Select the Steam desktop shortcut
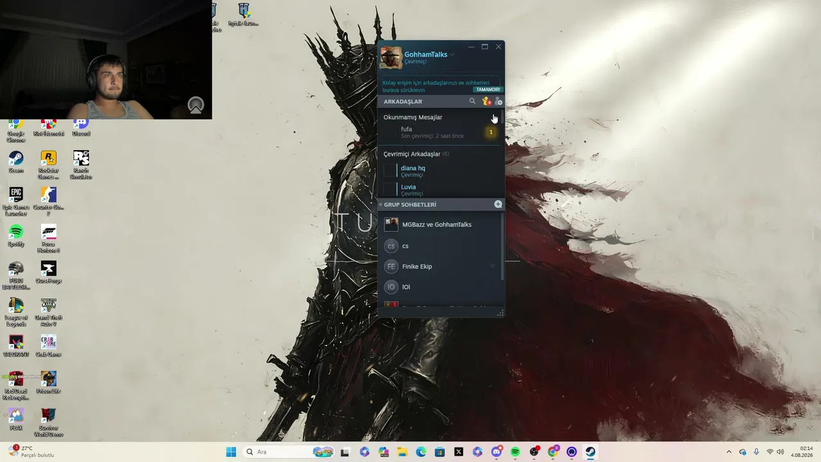821x462 pixels. click(16, 162)
